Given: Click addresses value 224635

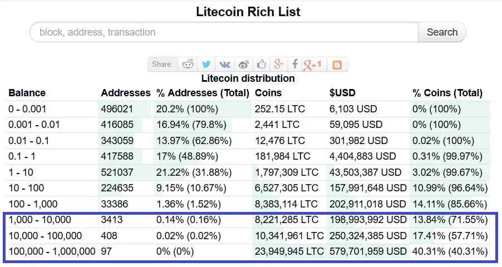Looking at the screenshot, I should [117, 188].
